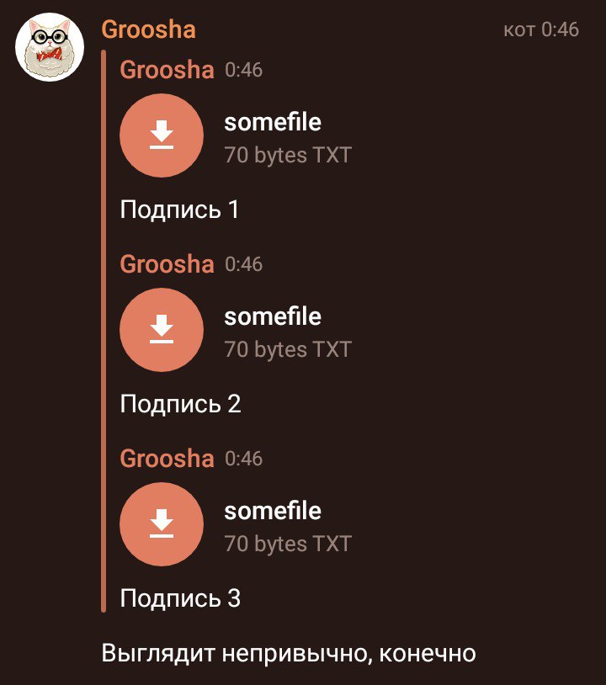Open third forwarded Groosha author name
606x685 pixels.
pyautogui.click(x=167, y=459)
